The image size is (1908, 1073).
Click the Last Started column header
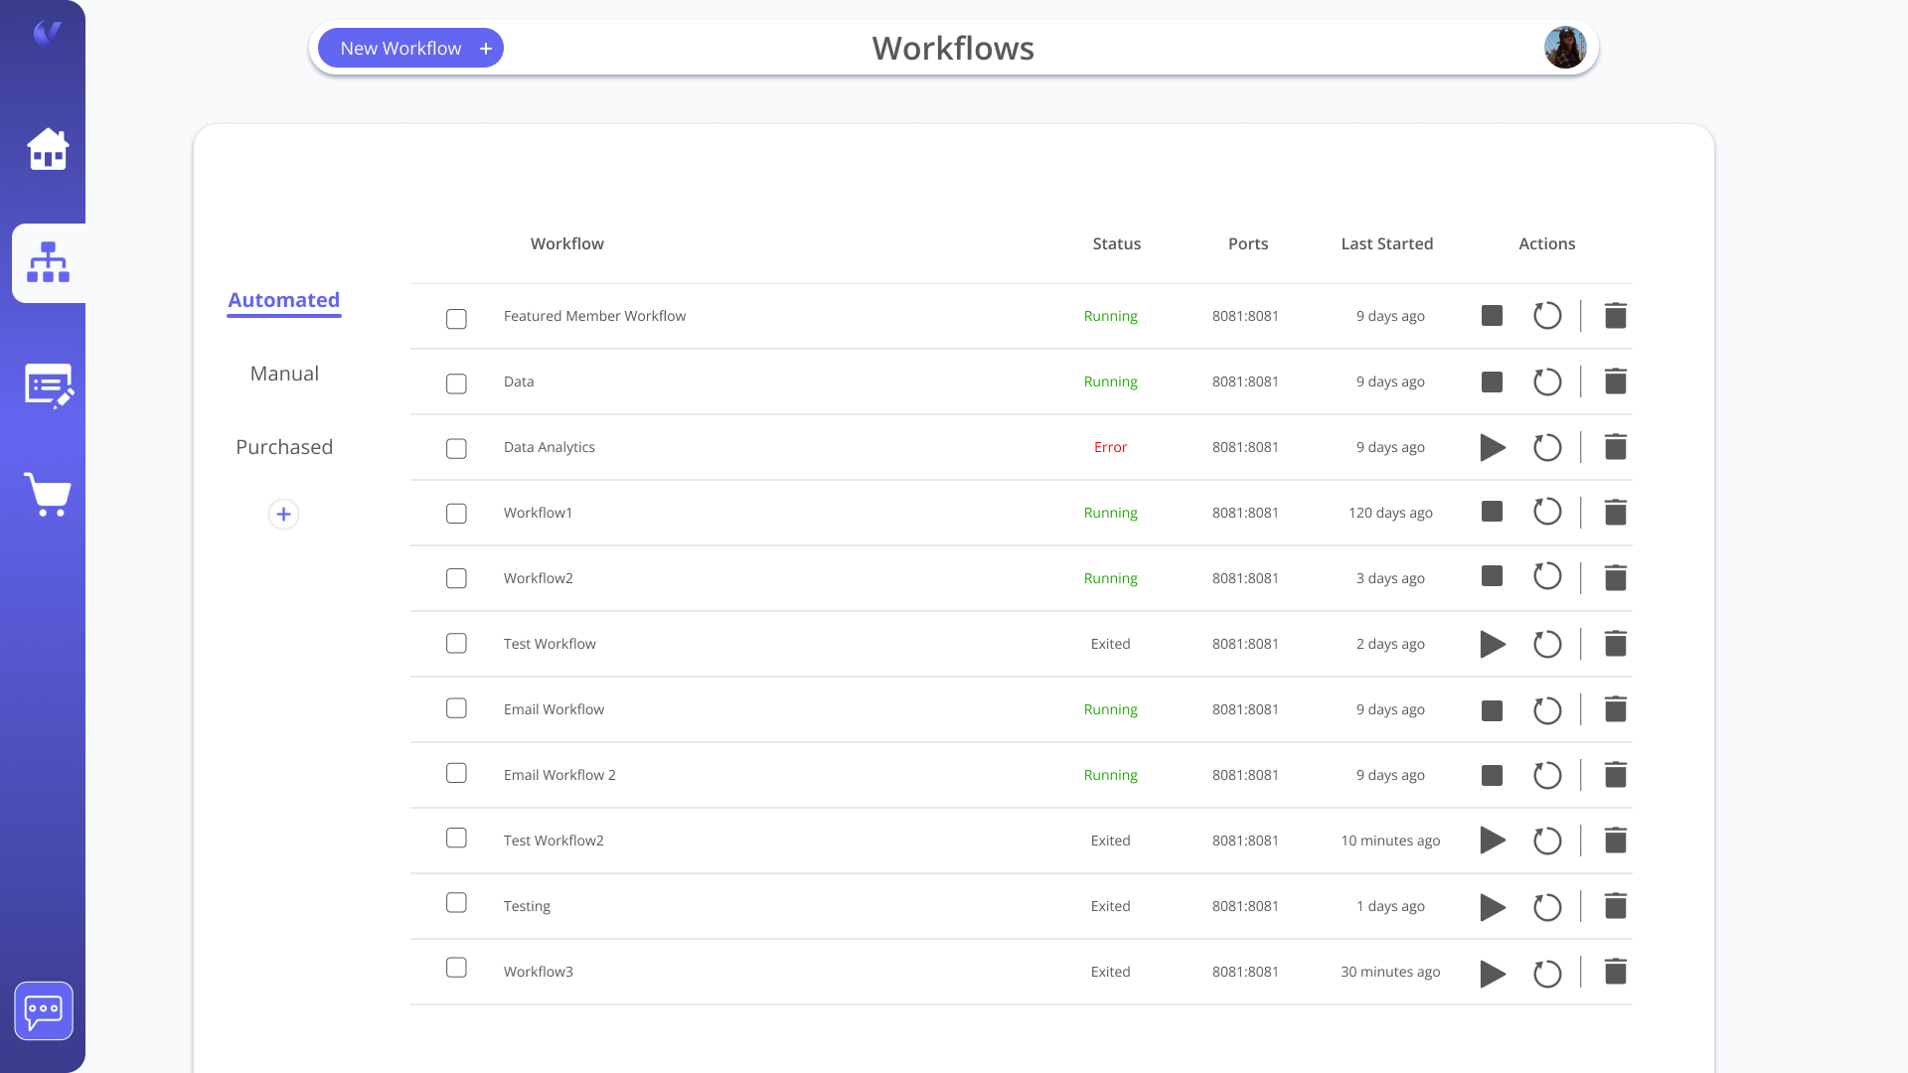click(x=1386, y=243)
